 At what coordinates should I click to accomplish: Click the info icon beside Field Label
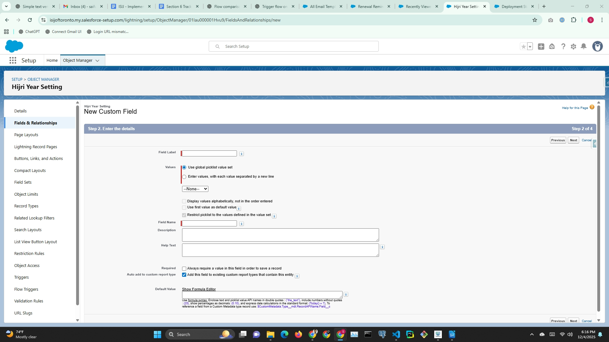pos(241,154)
